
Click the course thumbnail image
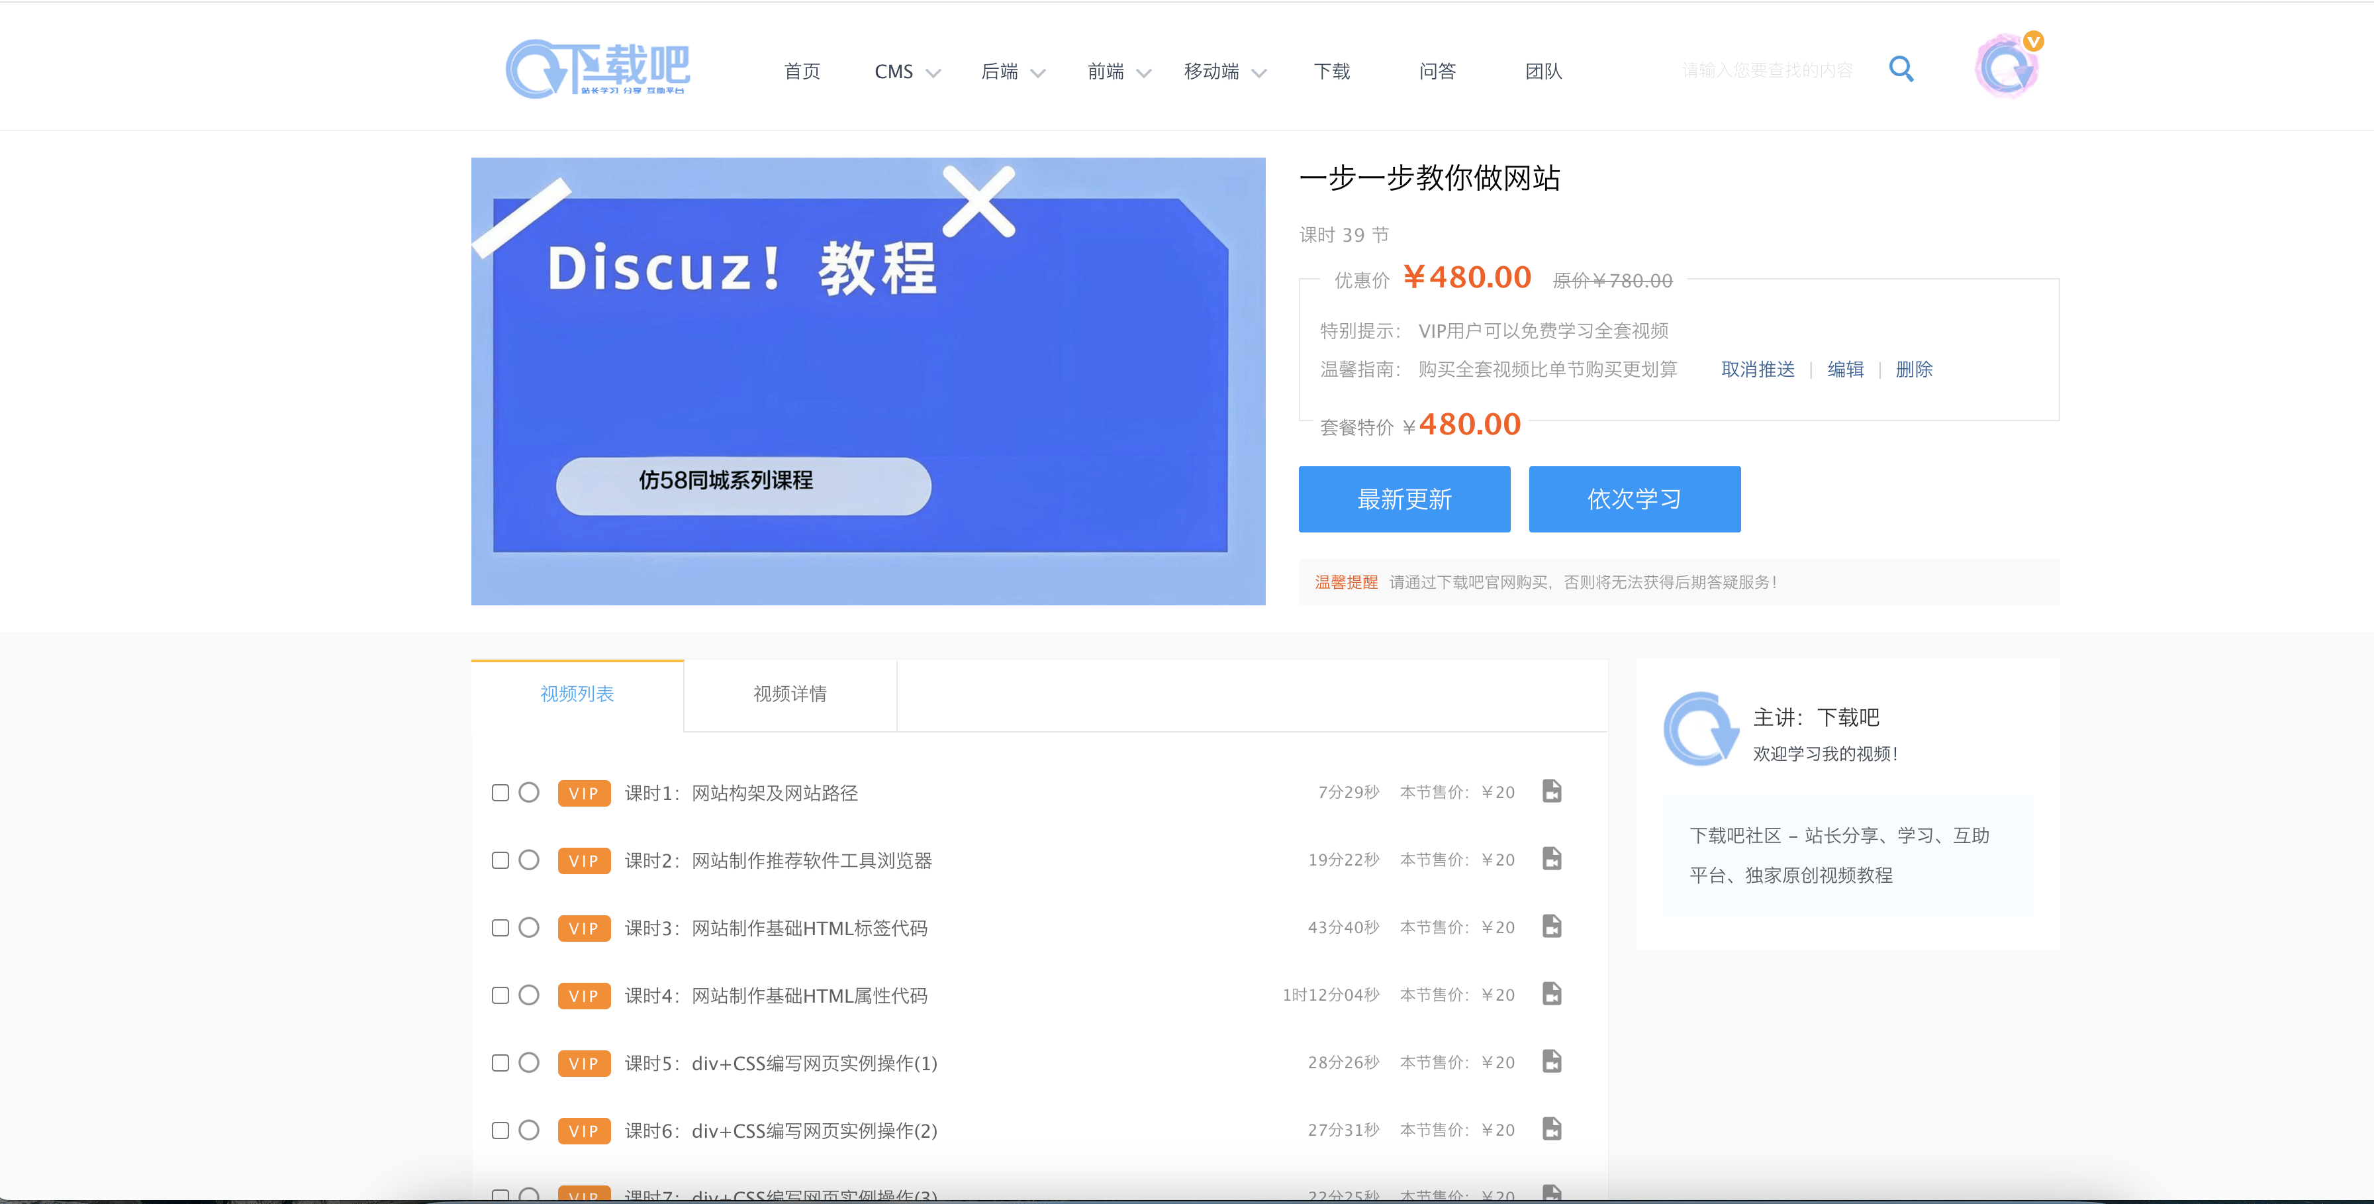[x=870, y=379]
